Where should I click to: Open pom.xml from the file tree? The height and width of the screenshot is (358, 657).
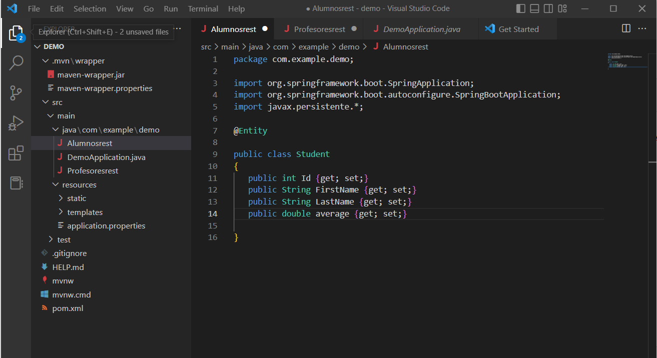68,308
